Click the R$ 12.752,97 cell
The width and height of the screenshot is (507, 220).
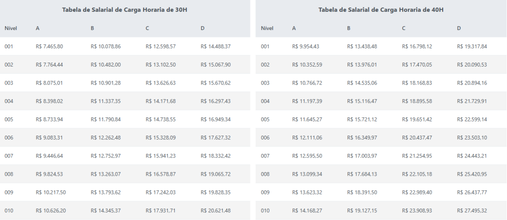pyautogui.click(x=105, y=156)
